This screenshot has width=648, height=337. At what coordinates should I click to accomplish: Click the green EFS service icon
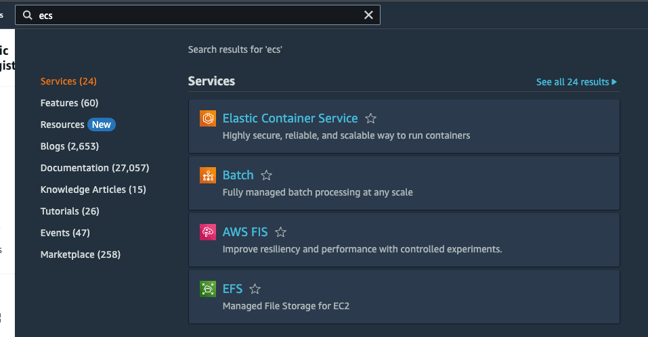coord(208,289)
